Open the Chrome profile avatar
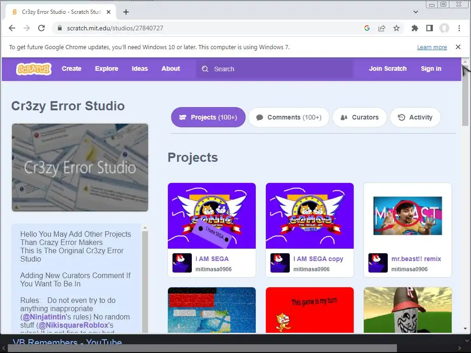Image resolution: width=471 pixels, height=353 pixels. click(444, 28)
